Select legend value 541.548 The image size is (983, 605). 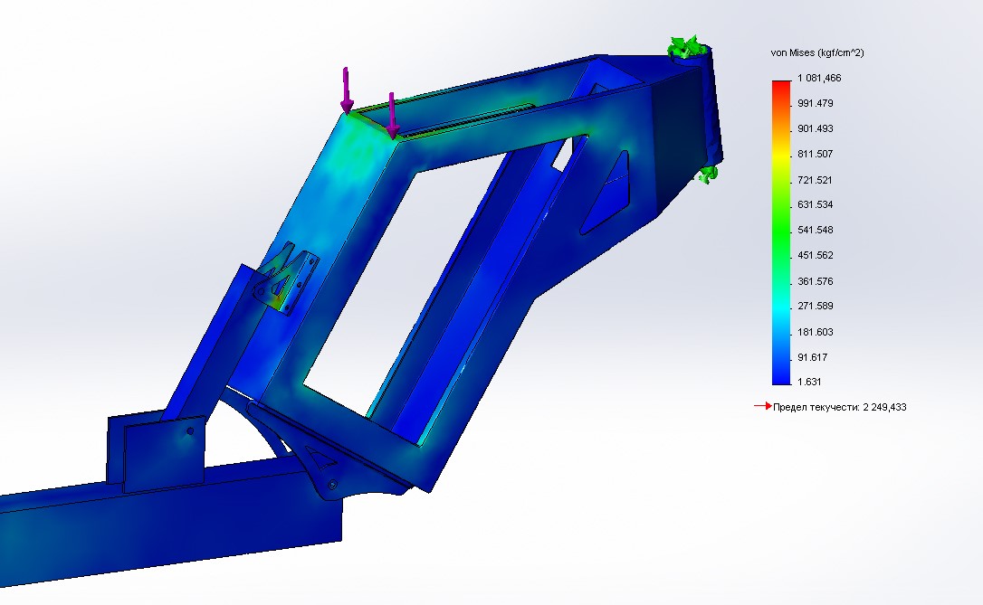click(x=815, y=230)
